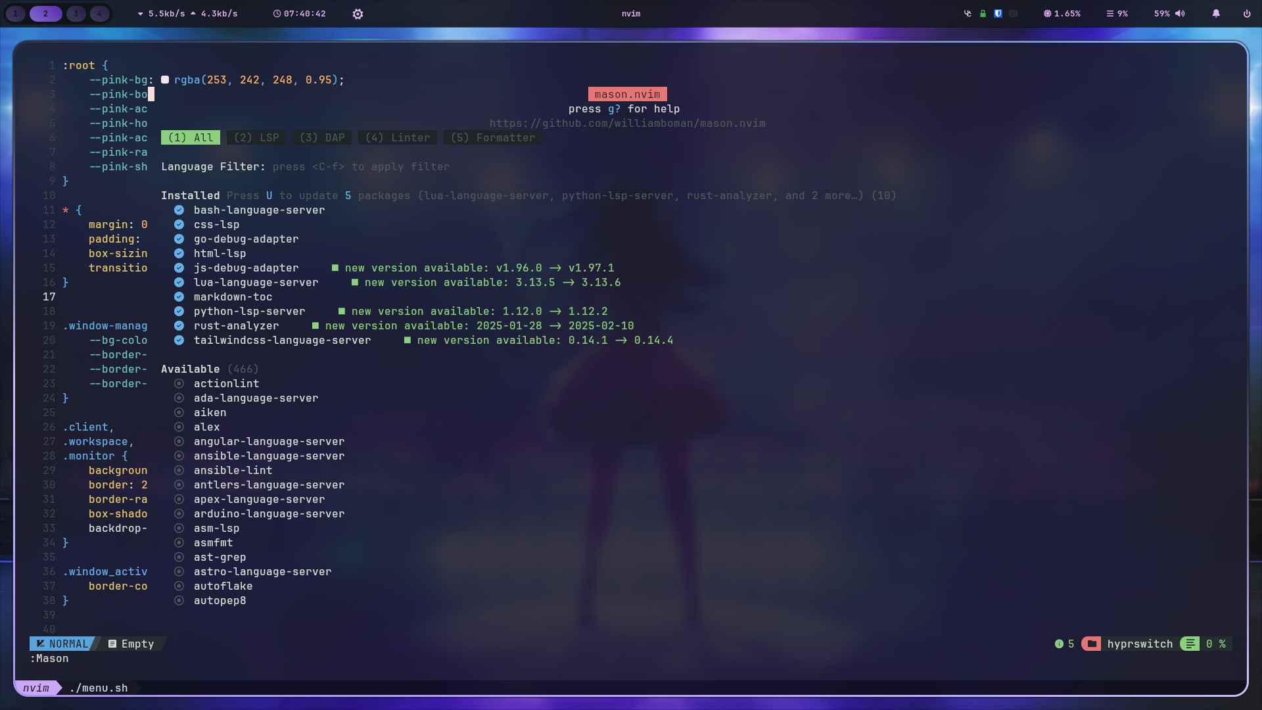Click installed checkmark beside bash-language-server
Viewport: 1262px width, 710px height.
(179, 210)
